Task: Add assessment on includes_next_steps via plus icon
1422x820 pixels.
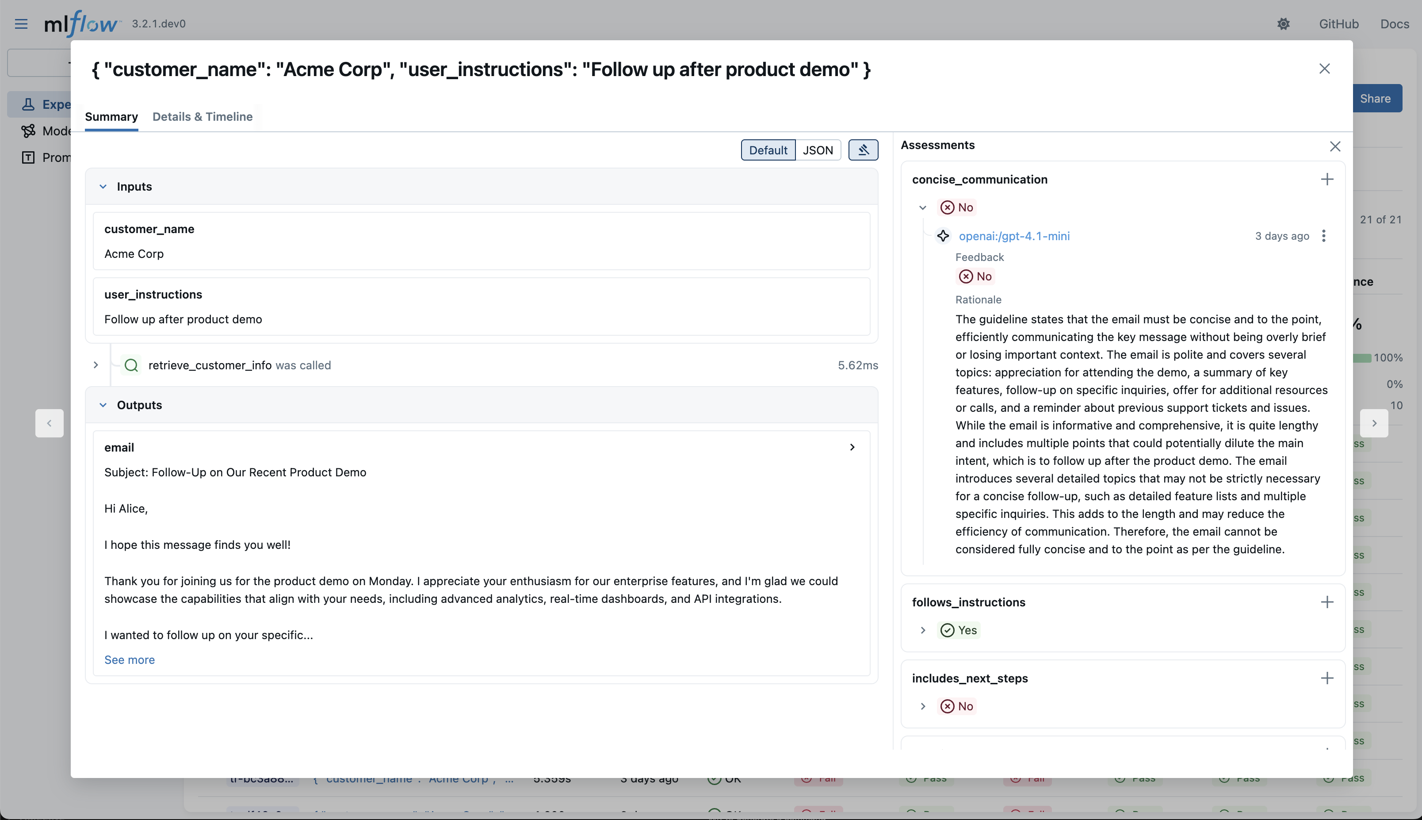Action: point(1327,678)
